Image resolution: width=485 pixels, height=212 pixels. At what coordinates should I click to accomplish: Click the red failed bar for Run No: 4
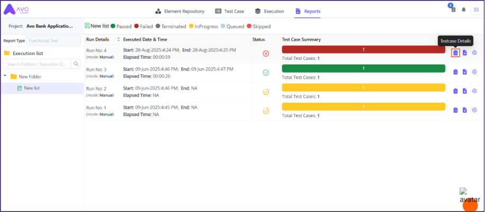pyautogui.click(x=363, y=49)
